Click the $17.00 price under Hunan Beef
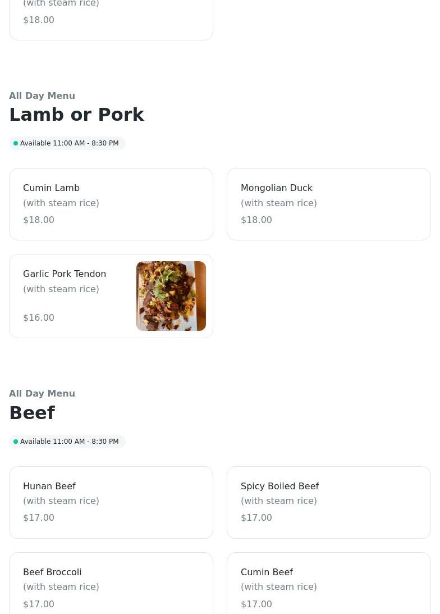The height and width of the screenshot is (614, 440). 39,518
